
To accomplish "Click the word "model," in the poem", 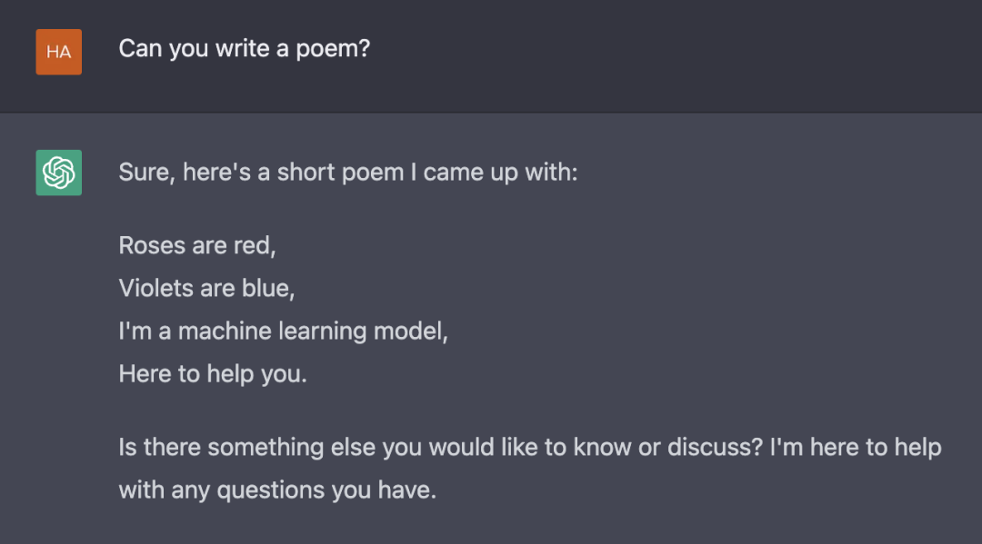I will click(x=411, y=331).
